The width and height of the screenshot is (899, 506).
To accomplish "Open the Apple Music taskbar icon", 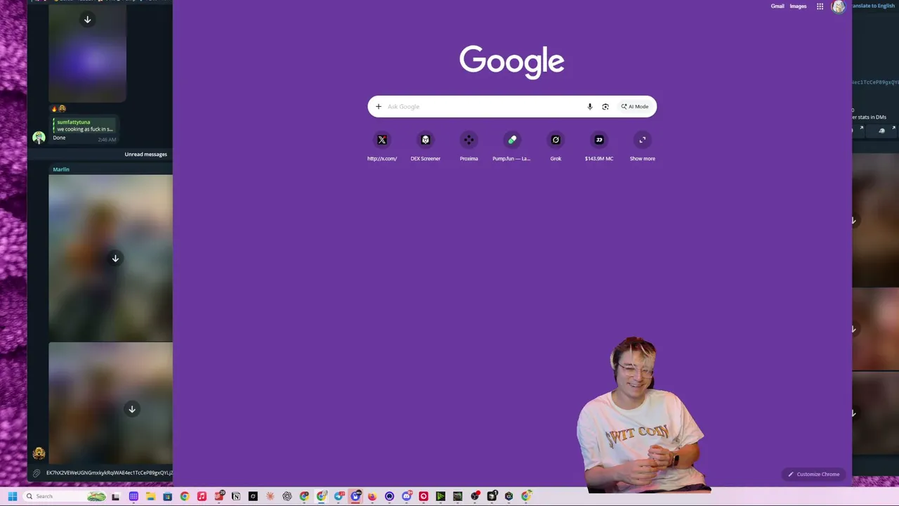I will pos(202,496).
